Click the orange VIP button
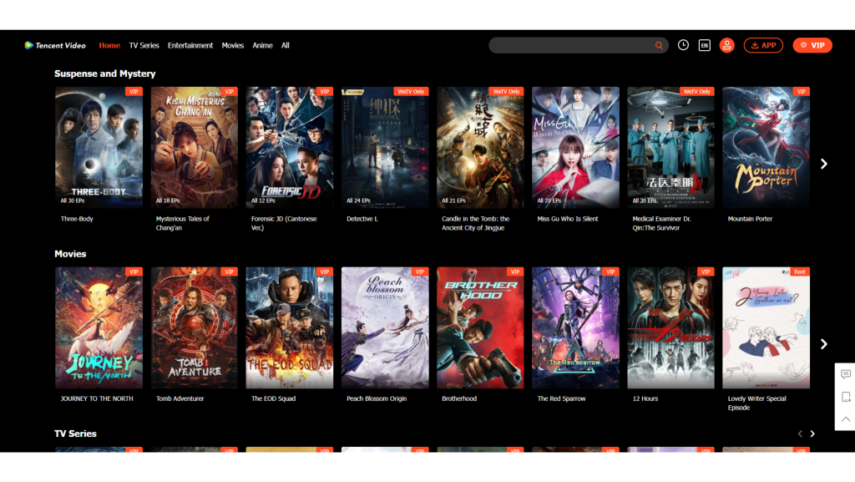This screenshot has height=482, width=855. point(812,45)
